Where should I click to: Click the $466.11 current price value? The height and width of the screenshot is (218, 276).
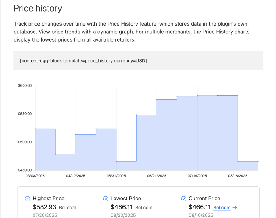pyautogui.click(x=200, y=207)
